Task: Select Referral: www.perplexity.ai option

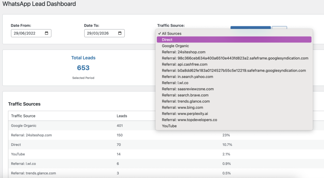Action: pos(185,113)
